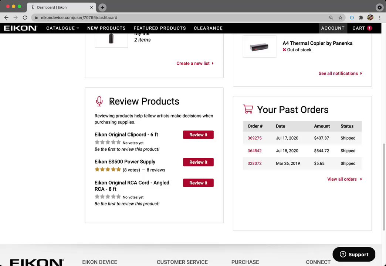The image size is (386, 266).
Task: Expand the Catalogue dropdown menu
Action: tap(62, 28)
